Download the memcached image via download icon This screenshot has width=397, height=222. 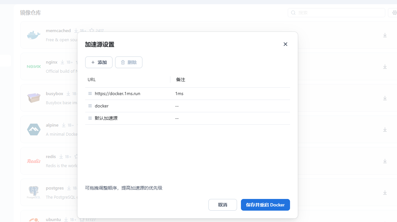pyautogui.click(x=385, y=35)
